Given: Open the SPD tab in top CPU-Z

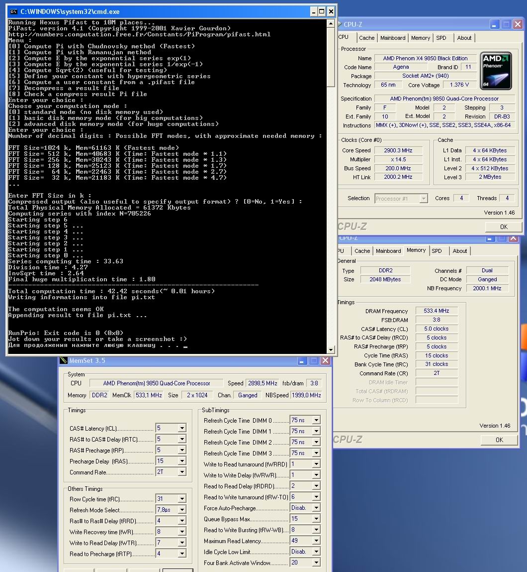Looking at the screenshot, I should [441, 38].
